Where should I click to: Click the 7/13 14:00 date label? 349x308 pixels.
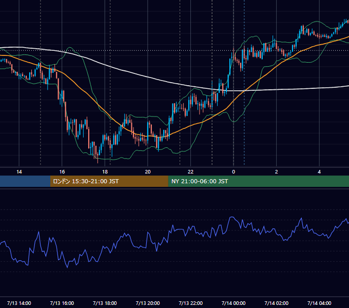(19, 303)
